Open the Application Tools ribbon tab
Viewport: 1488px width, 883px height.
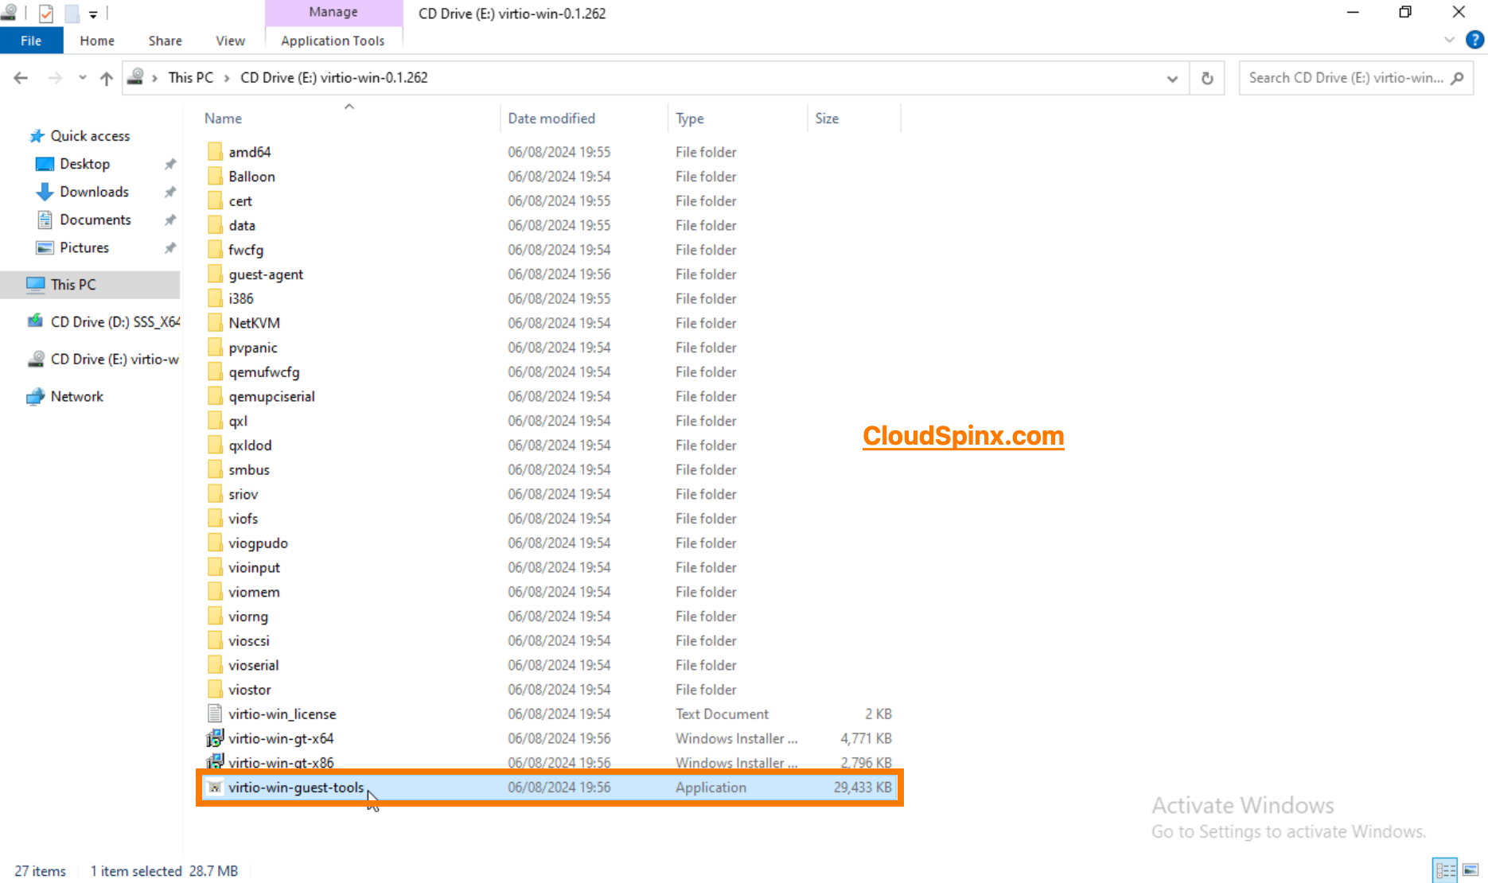click(333, 40)
